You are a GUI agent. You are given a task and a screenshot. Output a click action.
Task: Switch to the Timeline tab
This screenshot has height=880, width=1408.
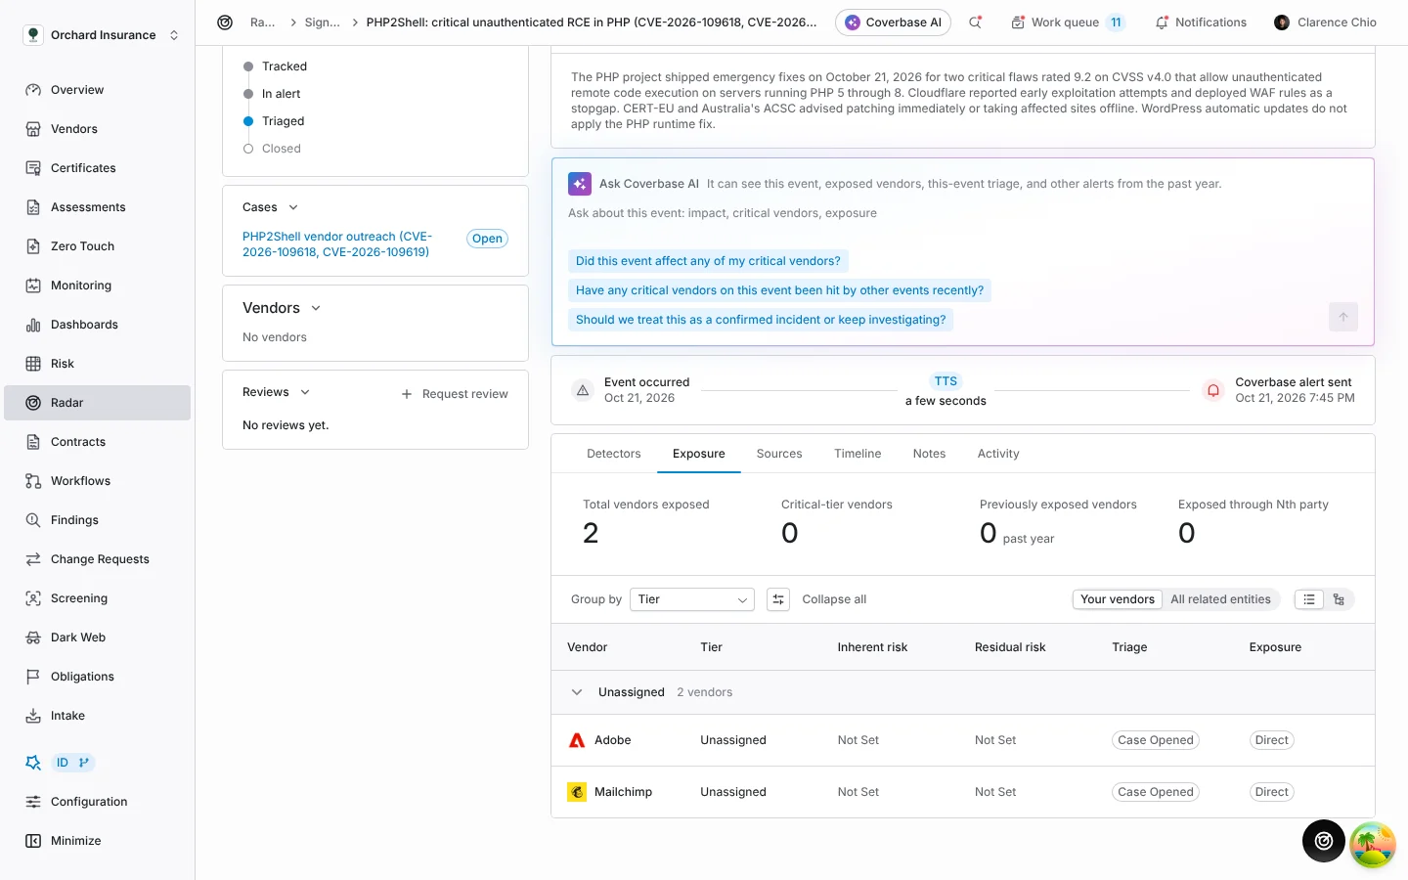pos(858,454)
